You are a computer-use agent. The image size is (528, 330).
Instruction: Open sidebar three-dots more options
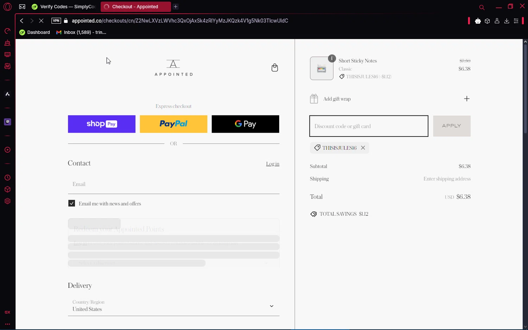coord(7,324)
